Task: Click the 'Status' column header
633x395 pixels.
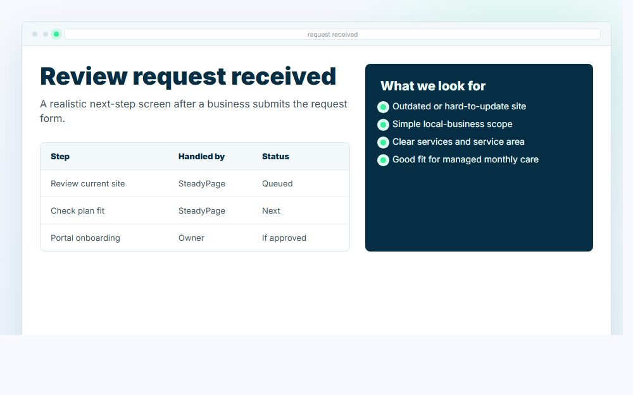Action: coord(276,156)
